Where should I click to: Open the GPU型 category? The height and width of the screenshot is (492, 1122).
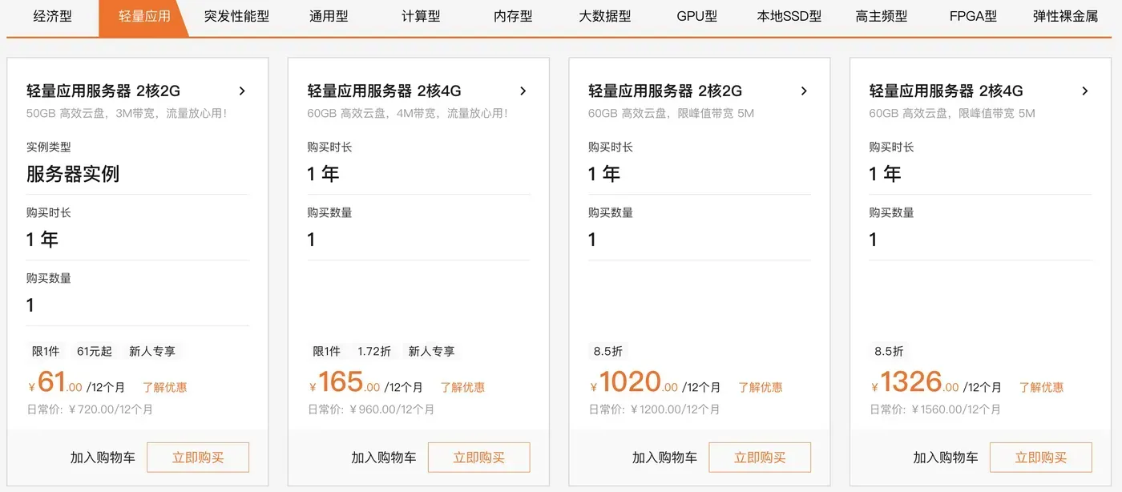[x=696, y=16]
